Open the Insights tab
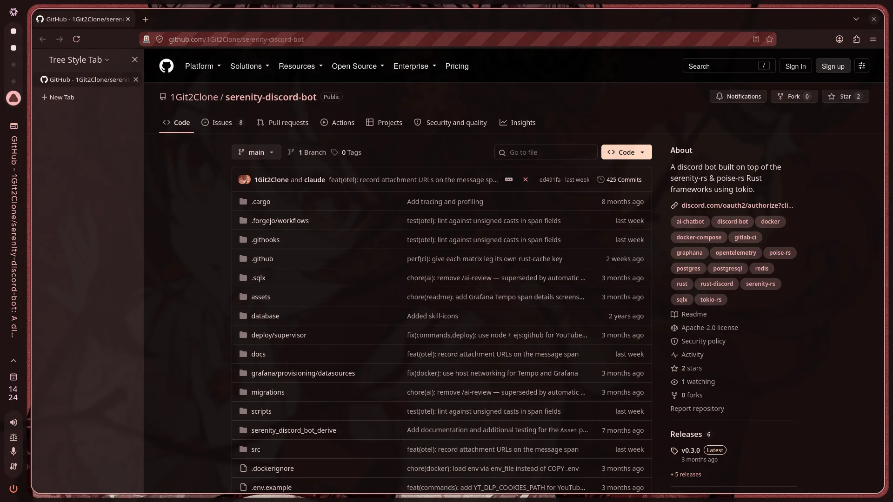 coord(517,122)
